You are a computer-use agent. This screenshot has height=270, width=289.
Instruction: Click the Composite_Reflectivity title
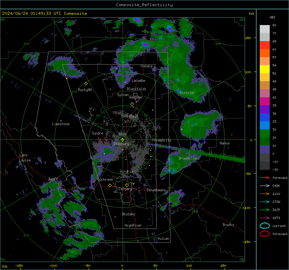(144, 5)
